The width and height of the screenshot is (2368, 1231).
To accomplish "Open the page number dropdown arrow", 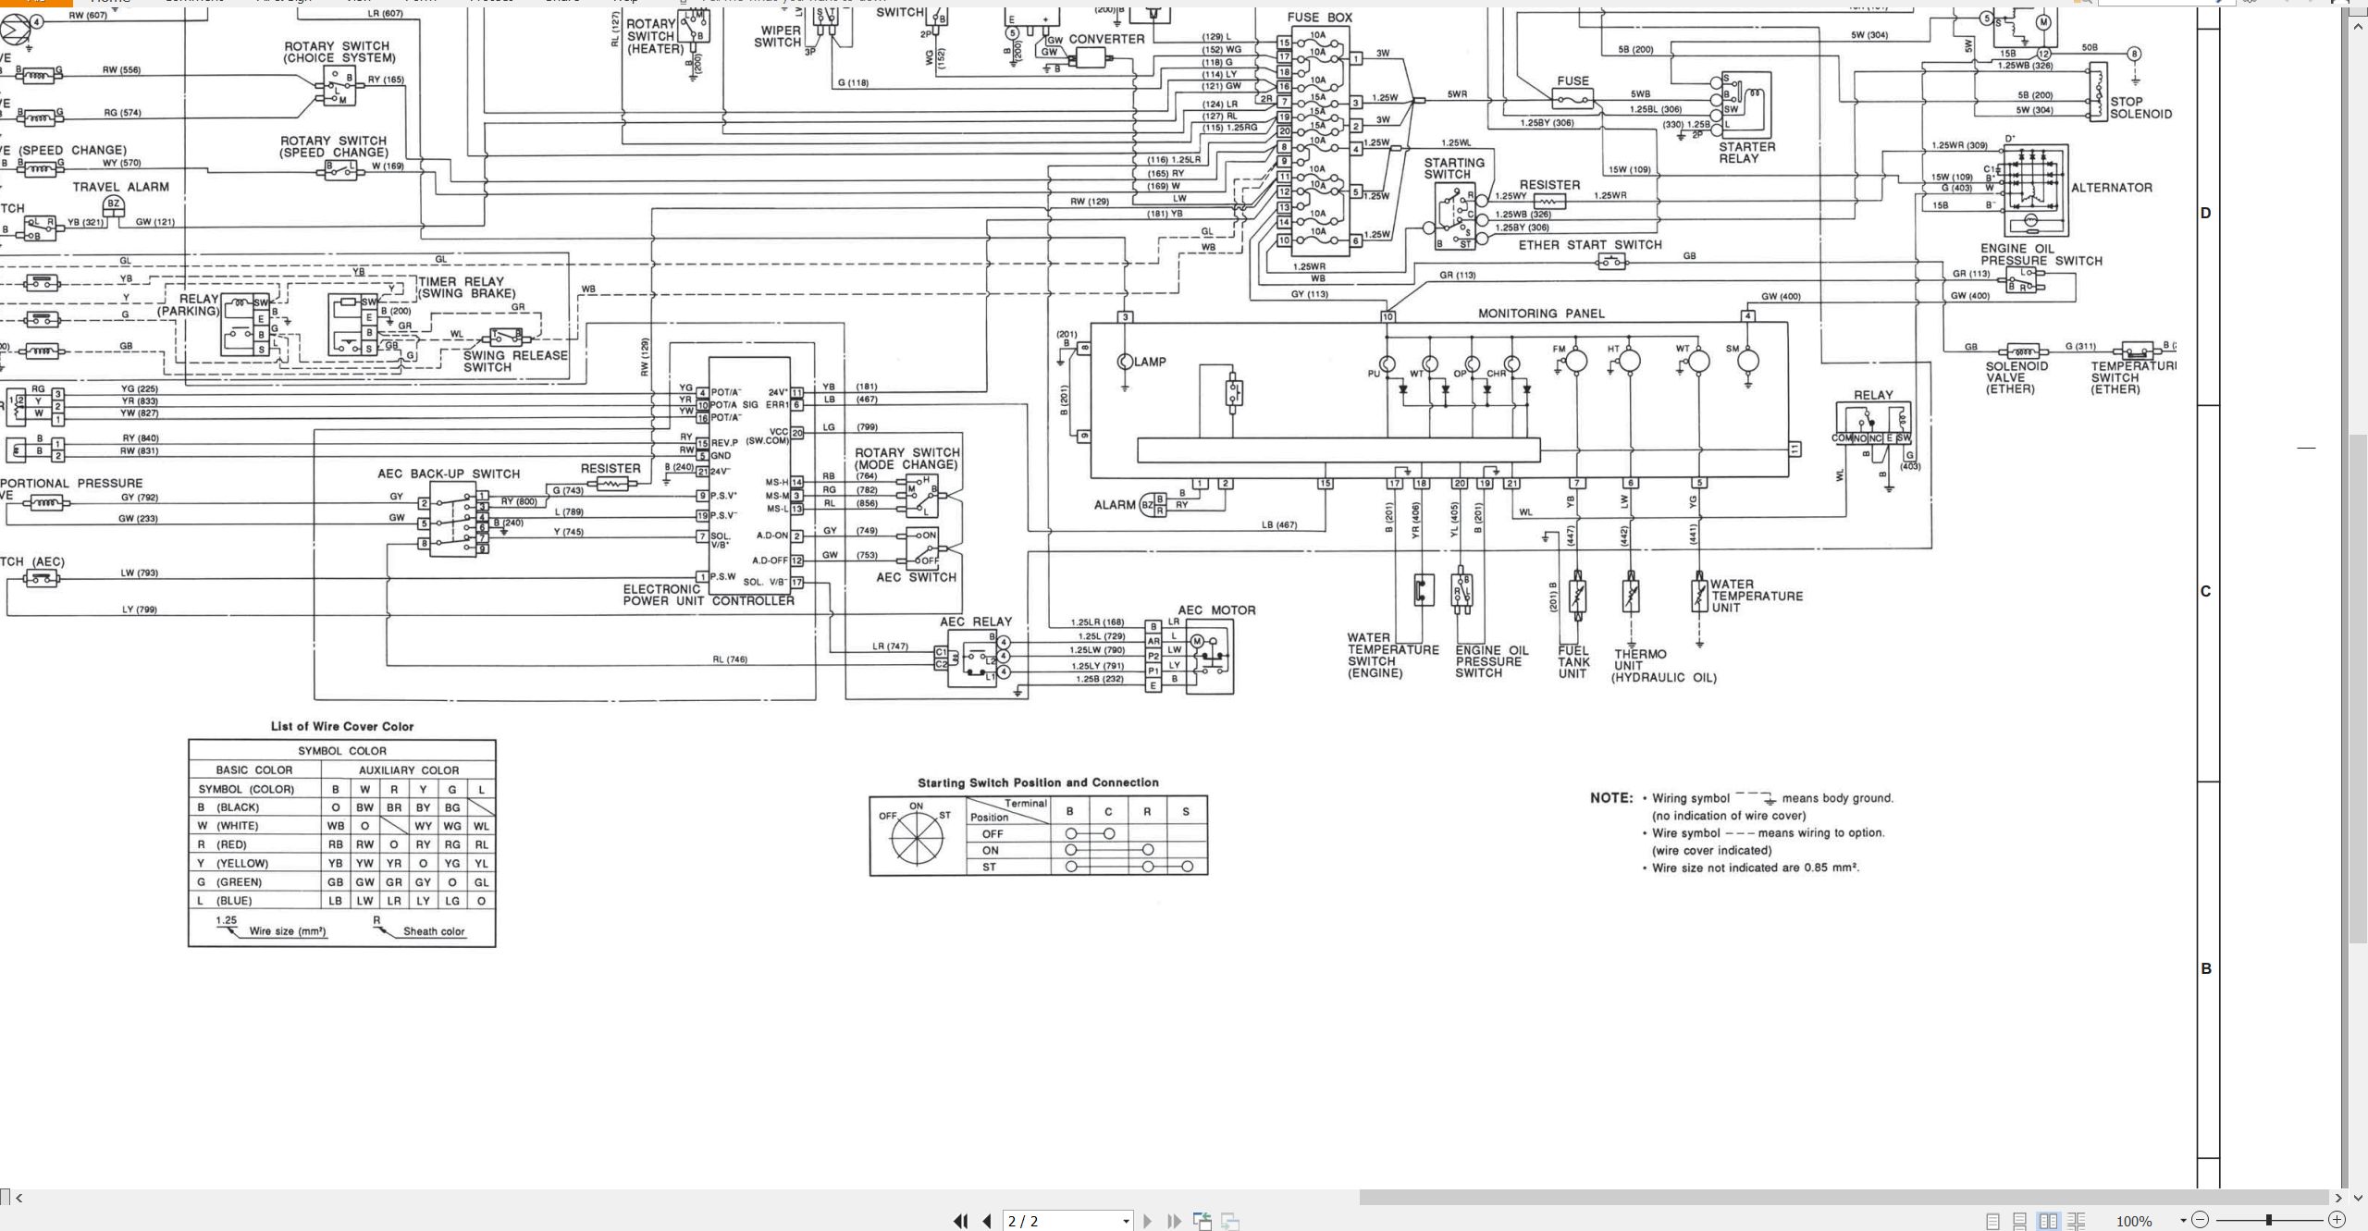I will (x=1126, y=1222).
